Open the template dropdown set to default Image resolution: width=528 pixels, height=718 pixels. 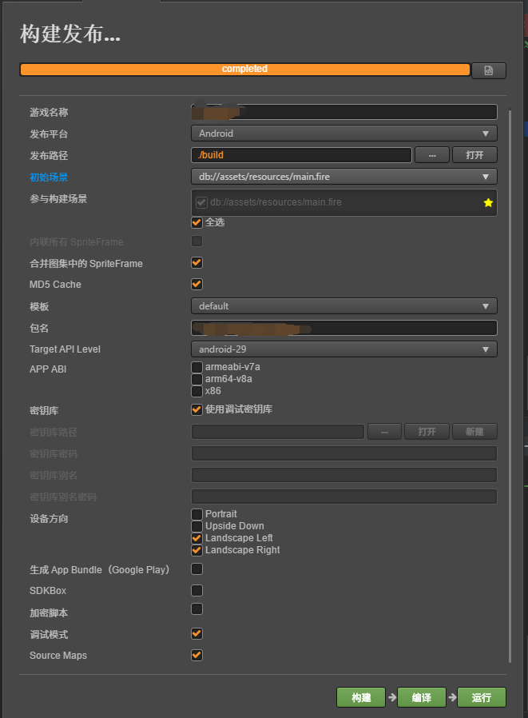[x=343, y=306]
